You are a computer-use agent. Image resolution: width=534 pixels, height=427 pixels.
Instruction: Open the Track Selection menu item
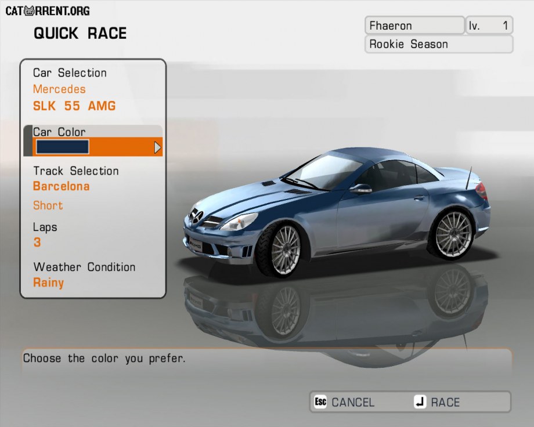pyautogui.click(x=76, y=171)
